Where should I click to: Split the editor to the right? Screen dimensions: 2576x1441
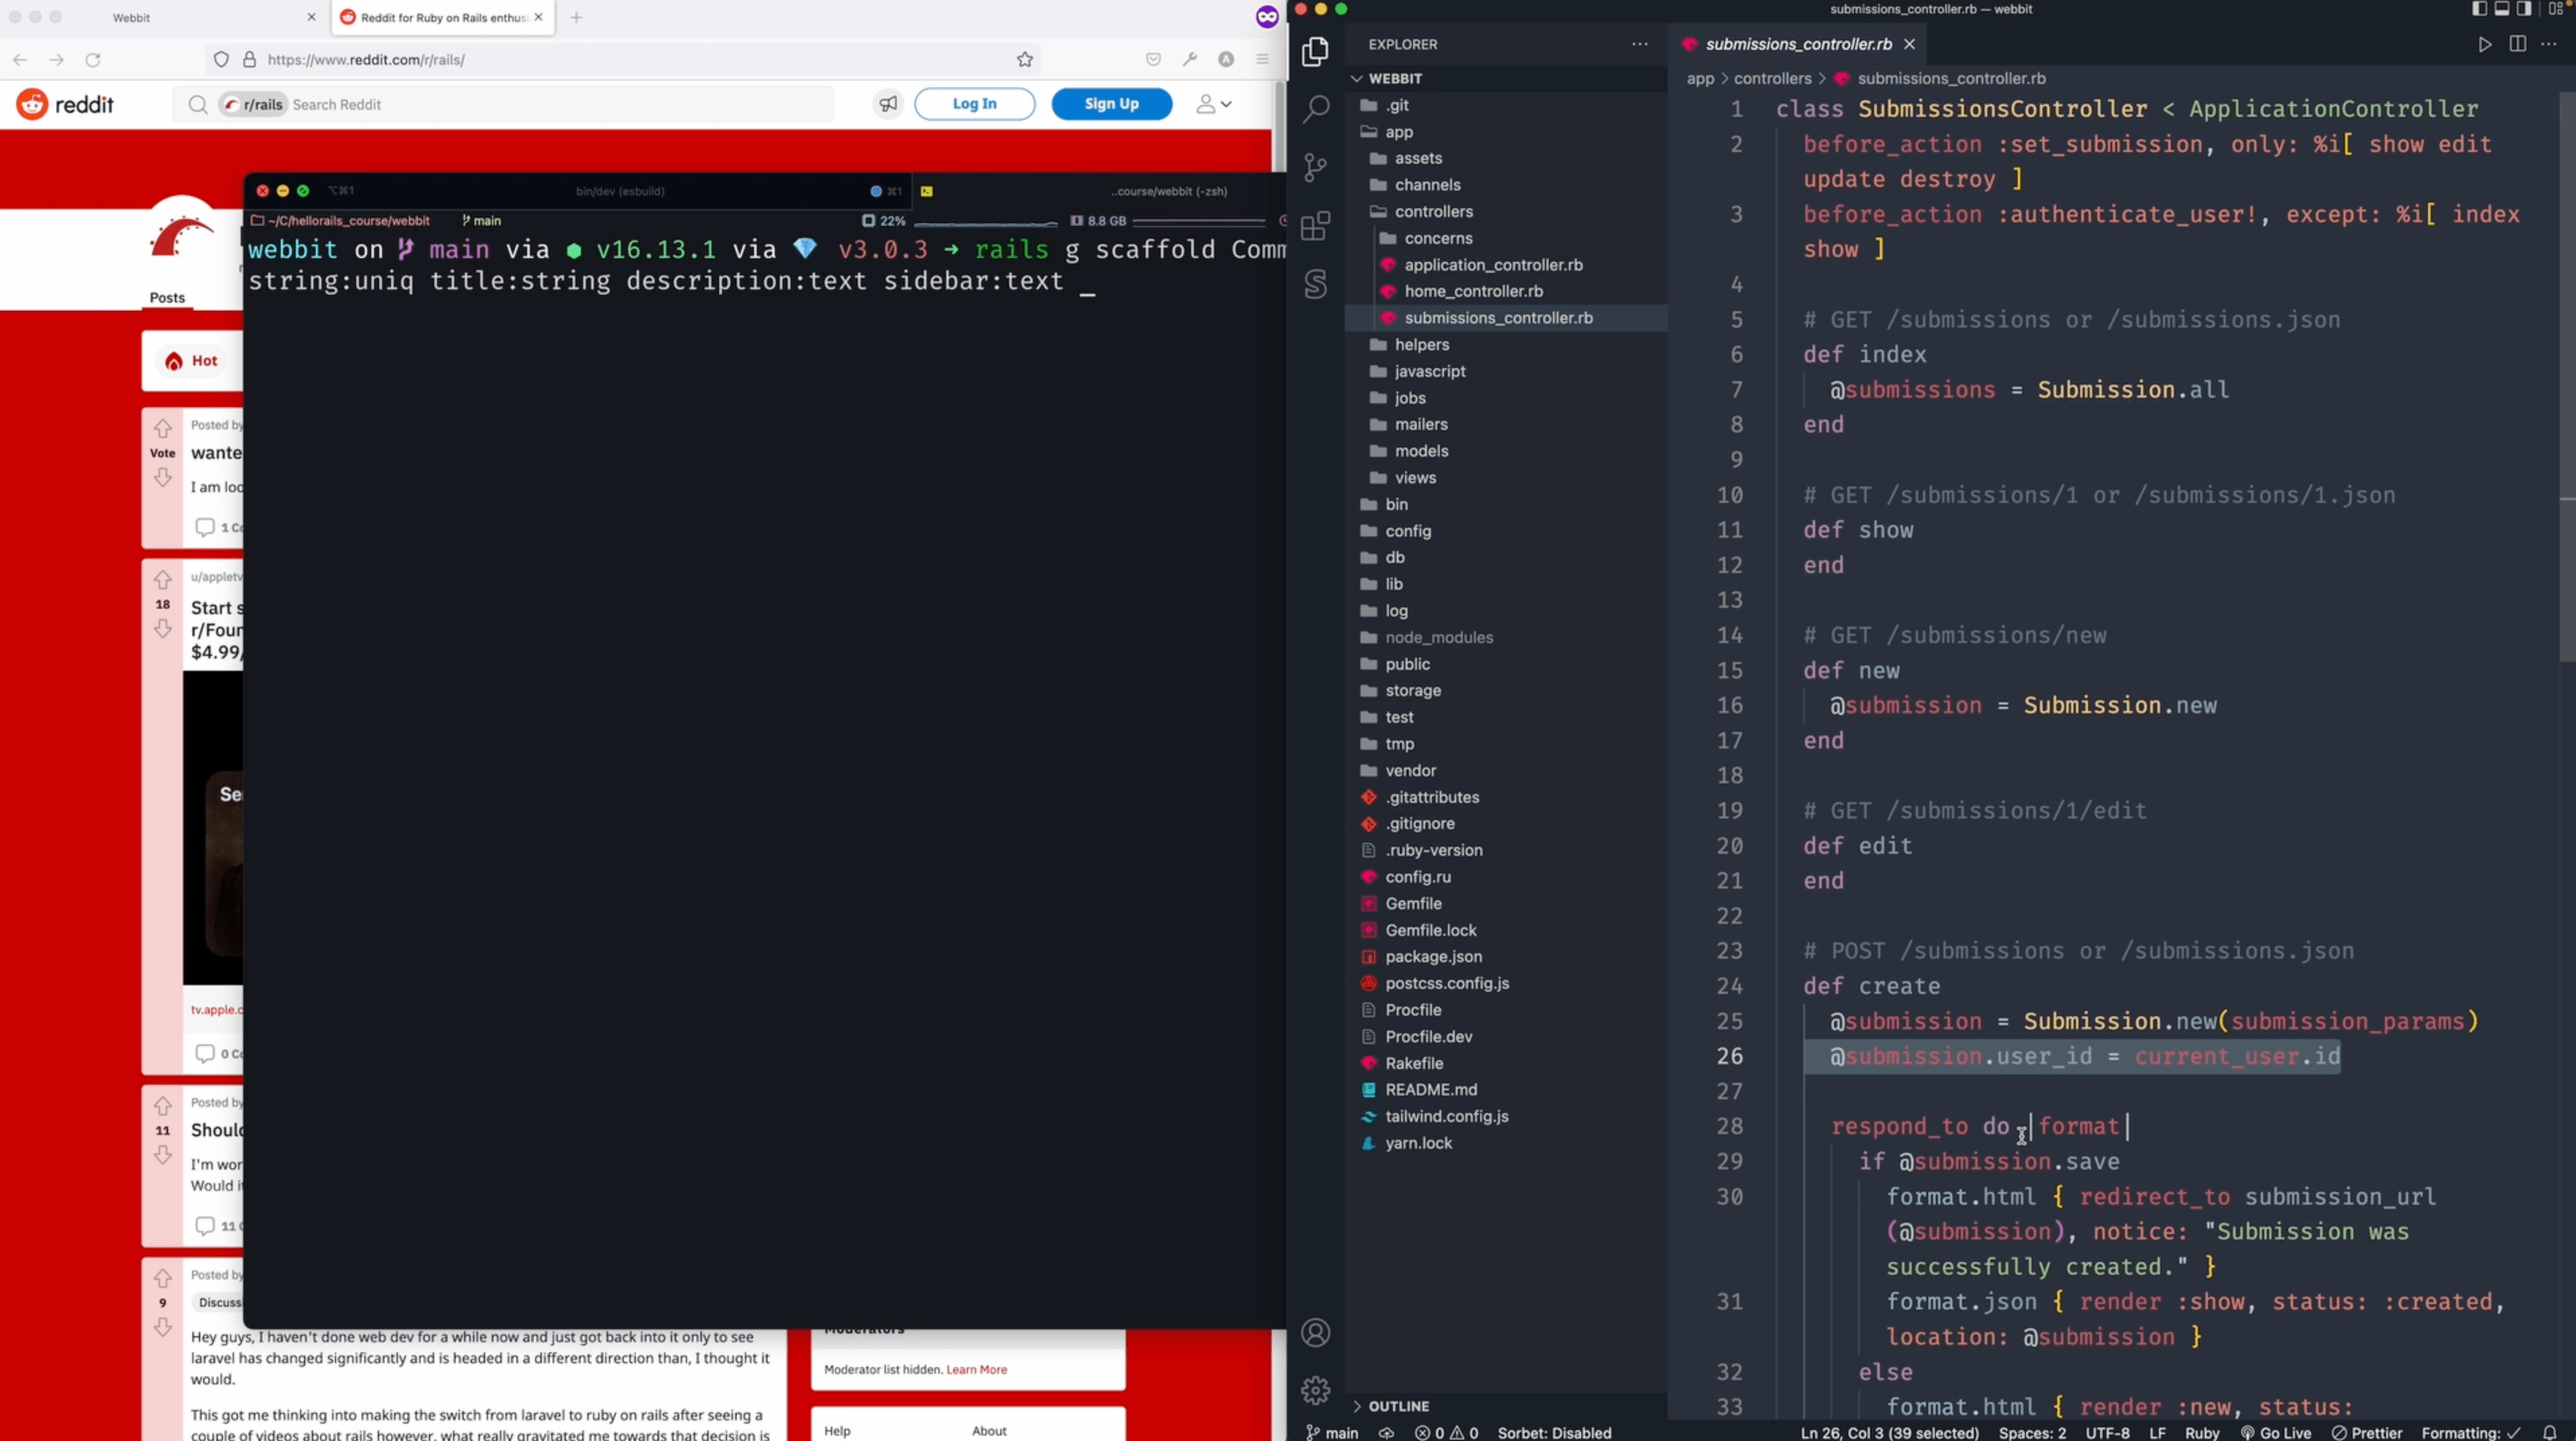tap(2517, 44)
